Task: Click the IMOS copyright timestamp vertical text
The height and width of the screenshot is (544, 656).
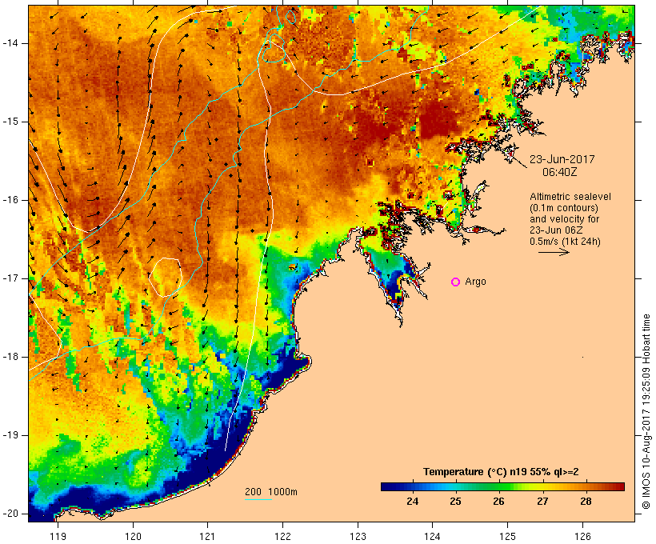Action: [646, 411]
